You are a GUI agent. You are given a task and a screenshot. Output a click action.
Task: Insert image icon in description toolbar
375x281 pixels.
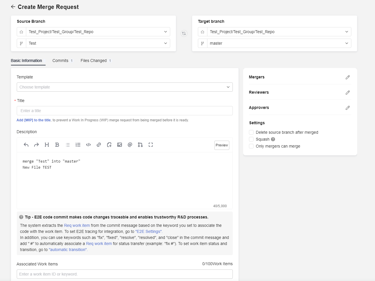(119, 145)
